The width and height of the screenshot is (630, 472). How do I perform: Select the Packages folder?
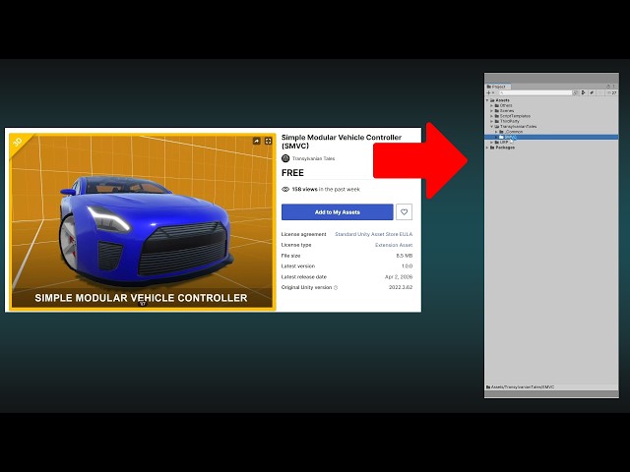502,147
